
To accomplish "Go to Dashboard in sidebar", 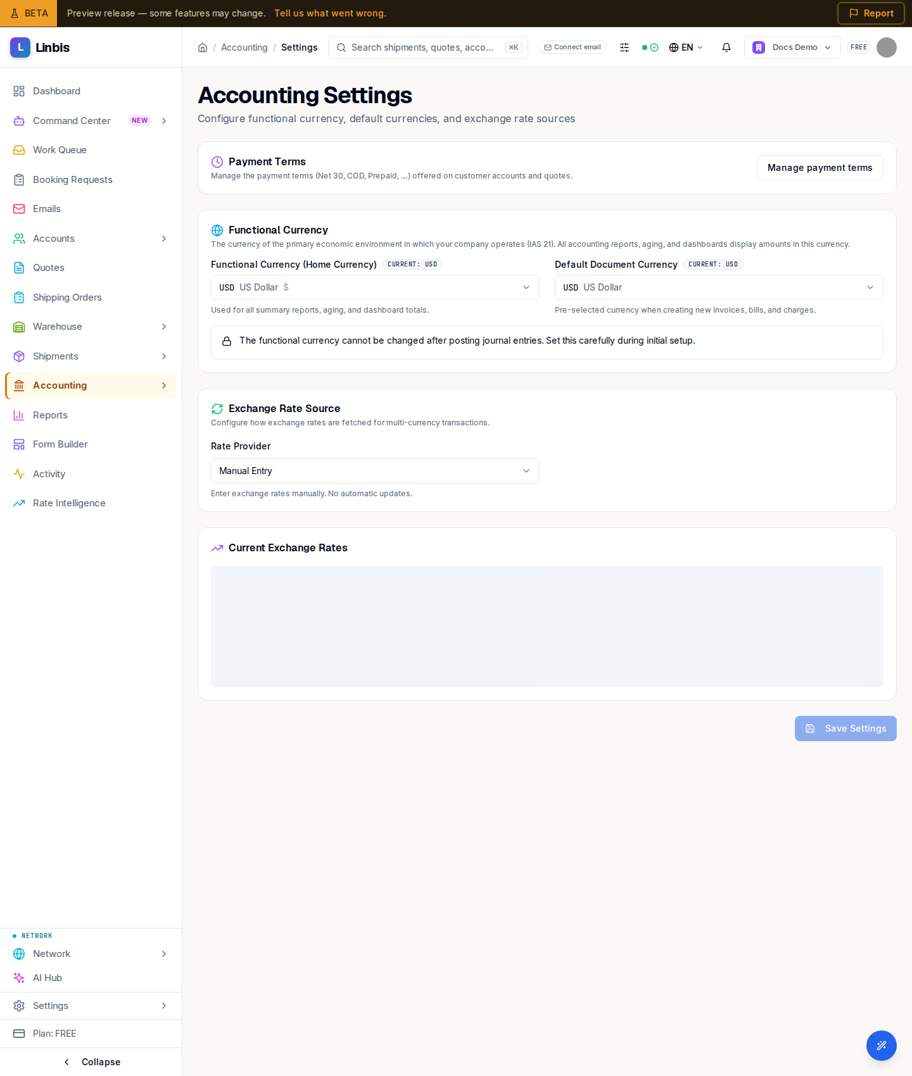I will [x=91, y=91].
